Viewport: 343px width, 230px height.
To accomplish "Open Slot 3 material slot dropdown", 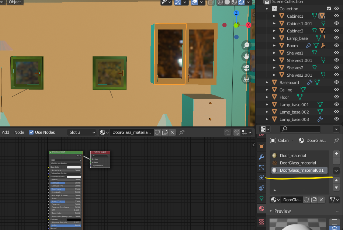I will click(x=82, y=132).
